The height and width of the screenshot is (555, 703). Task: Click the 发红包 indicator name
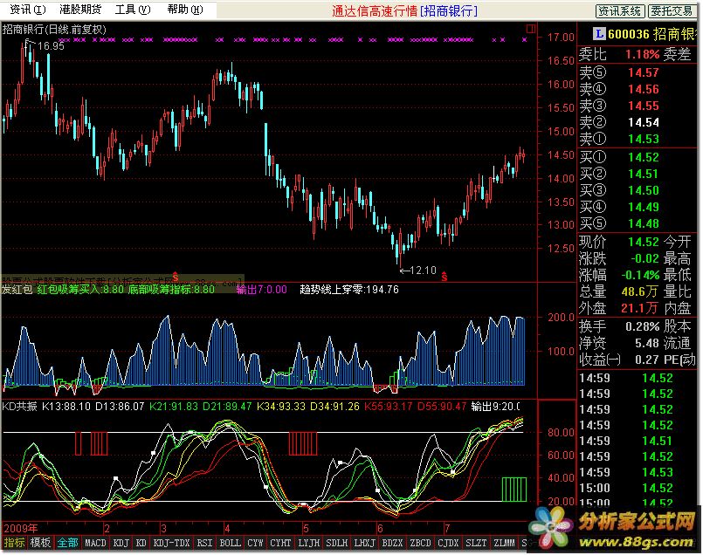17,290
